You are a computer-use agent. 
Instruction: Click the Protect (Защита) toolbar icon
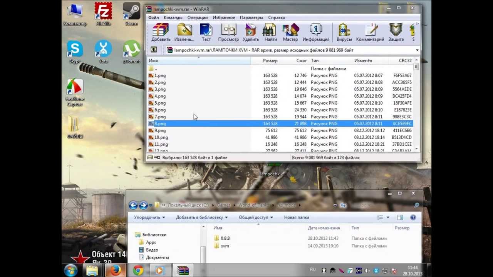pos(396,32)
